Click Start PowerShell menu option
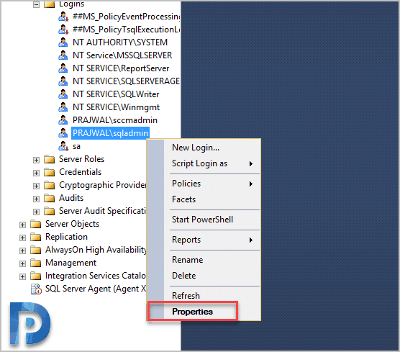This screenshot has height=352, width=400. pos(202,220)
